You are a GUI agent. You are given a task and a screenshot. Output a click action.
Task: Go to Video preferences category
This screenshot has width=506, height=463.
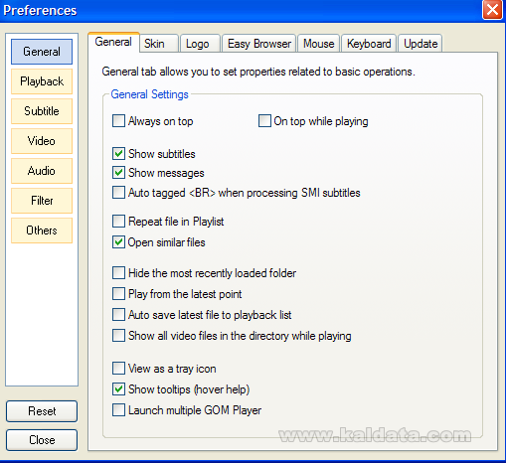[42, 141]
